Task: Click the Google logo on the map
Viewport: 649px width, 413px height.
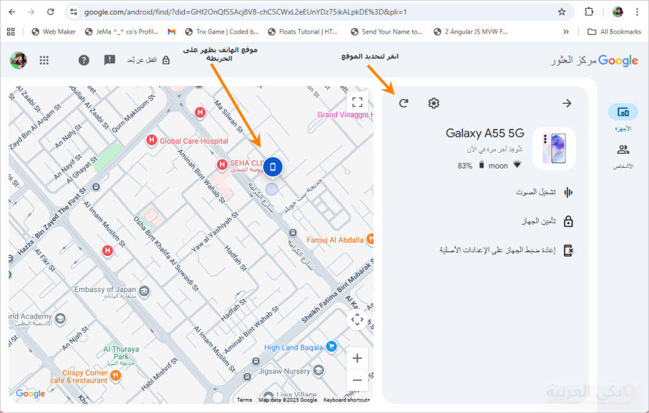Action: (x=30, y=393)
